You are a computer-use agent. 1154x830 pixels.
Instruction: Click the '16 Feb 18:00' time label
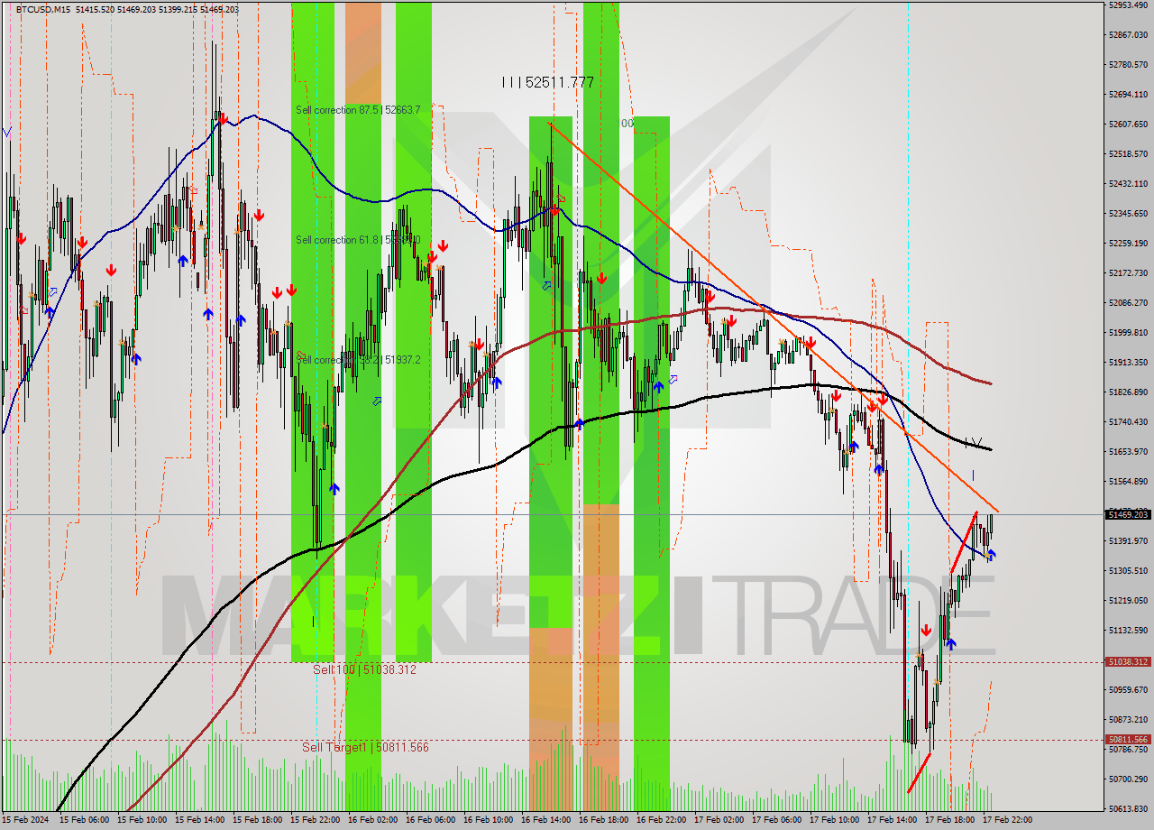click(603, 821)
